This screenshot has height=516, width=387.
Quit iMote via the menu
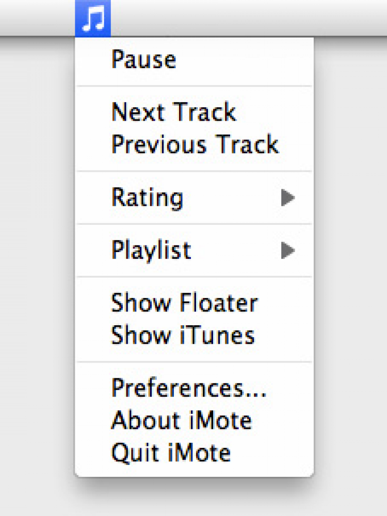pyautogui.click(x=171, y=453)
